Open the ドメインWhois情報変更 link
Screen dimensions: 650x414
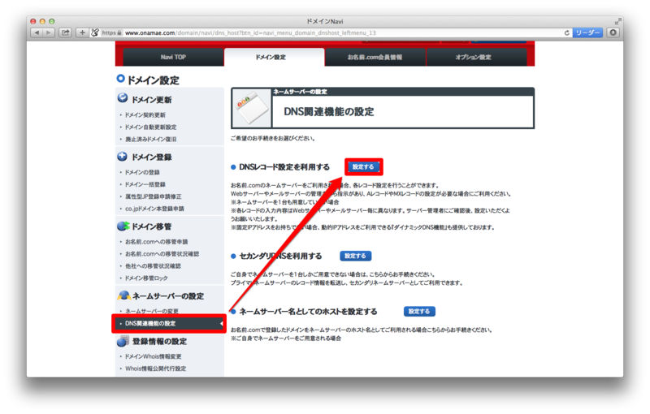(x=154, y=356)
